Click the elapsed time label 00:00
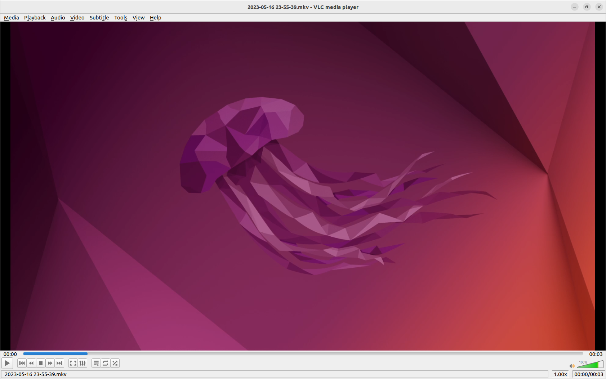The height and width of the screenshot is (379, 606). click(x=10, y=354)
